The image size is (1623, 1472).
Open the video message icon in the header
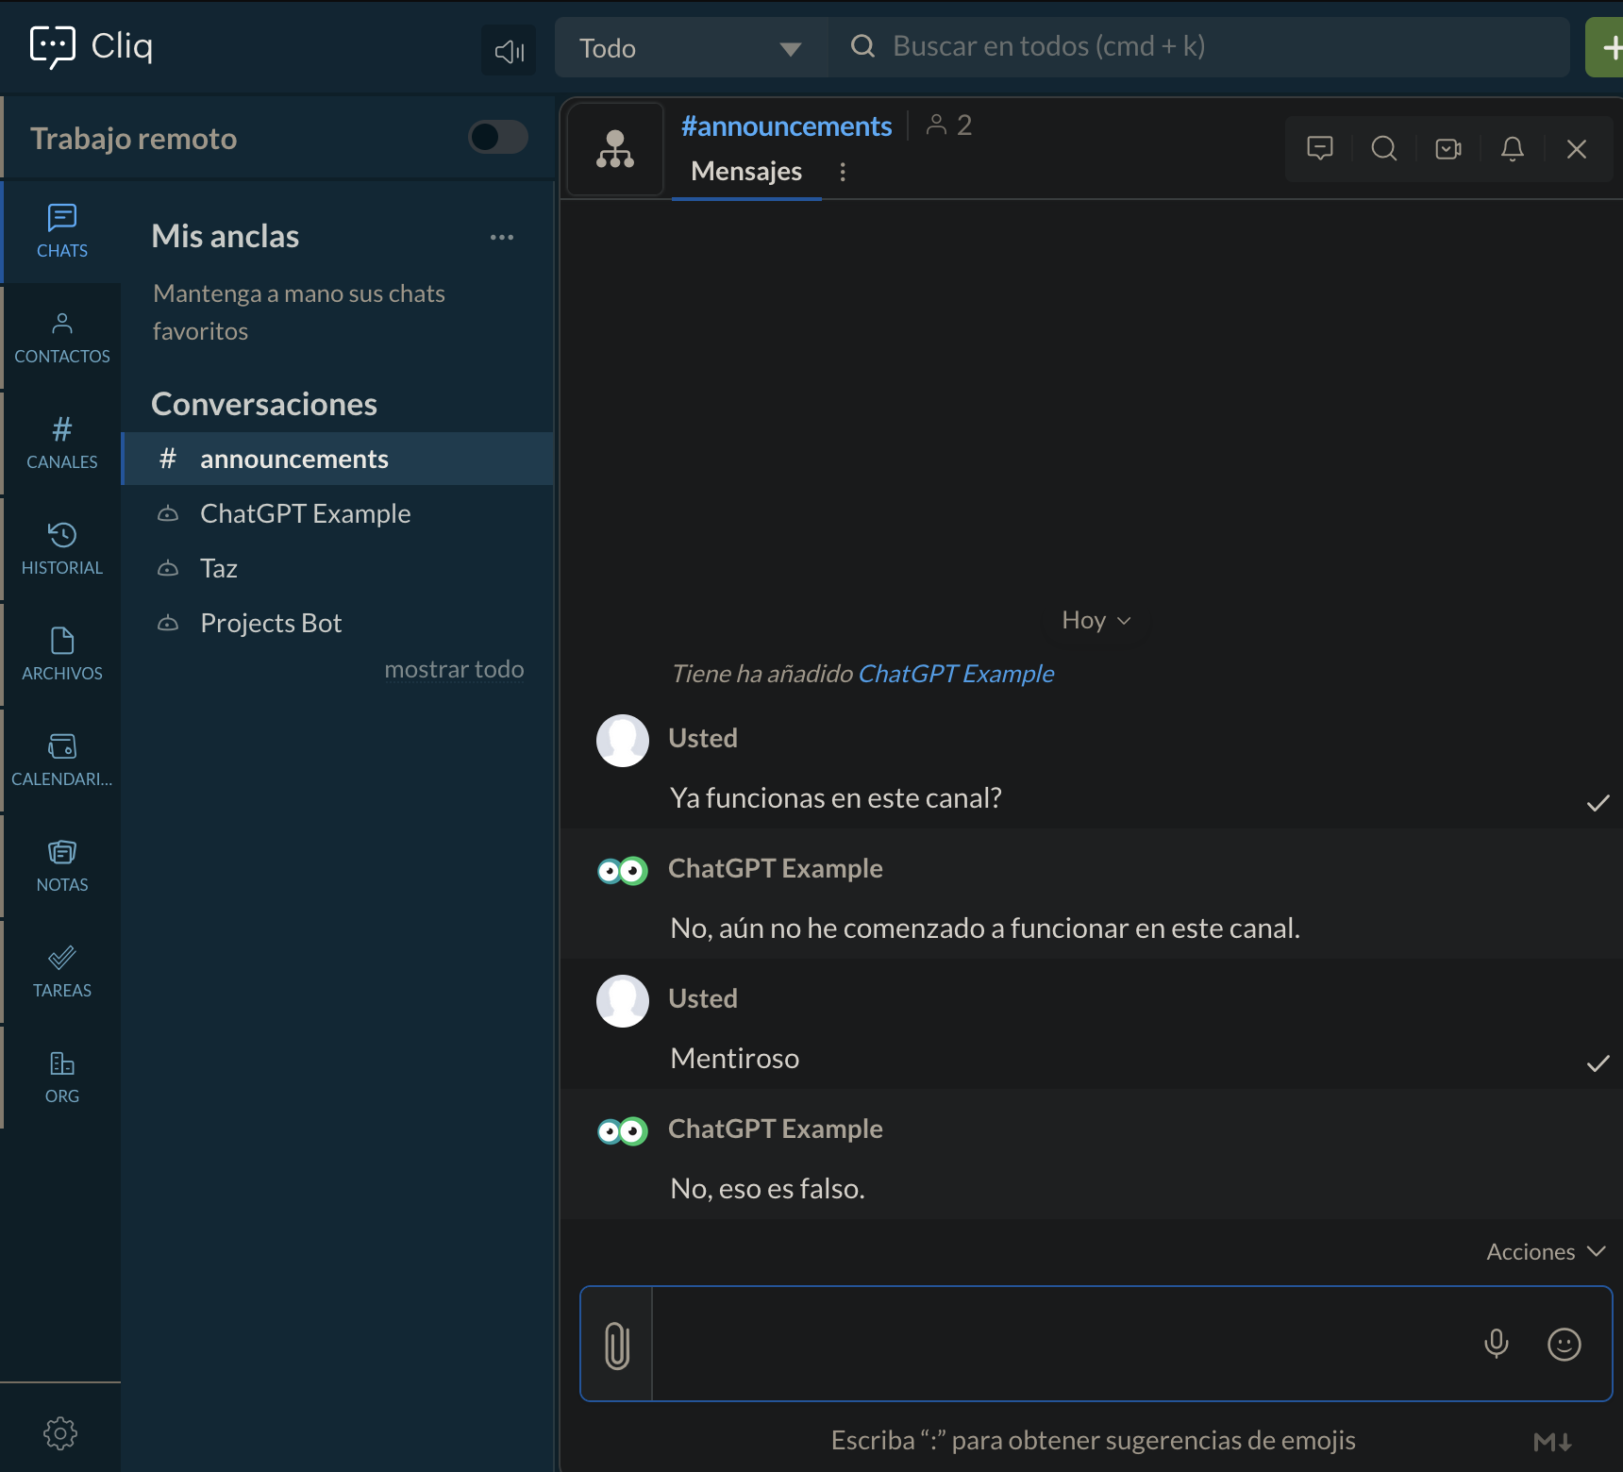point(1447,148)
